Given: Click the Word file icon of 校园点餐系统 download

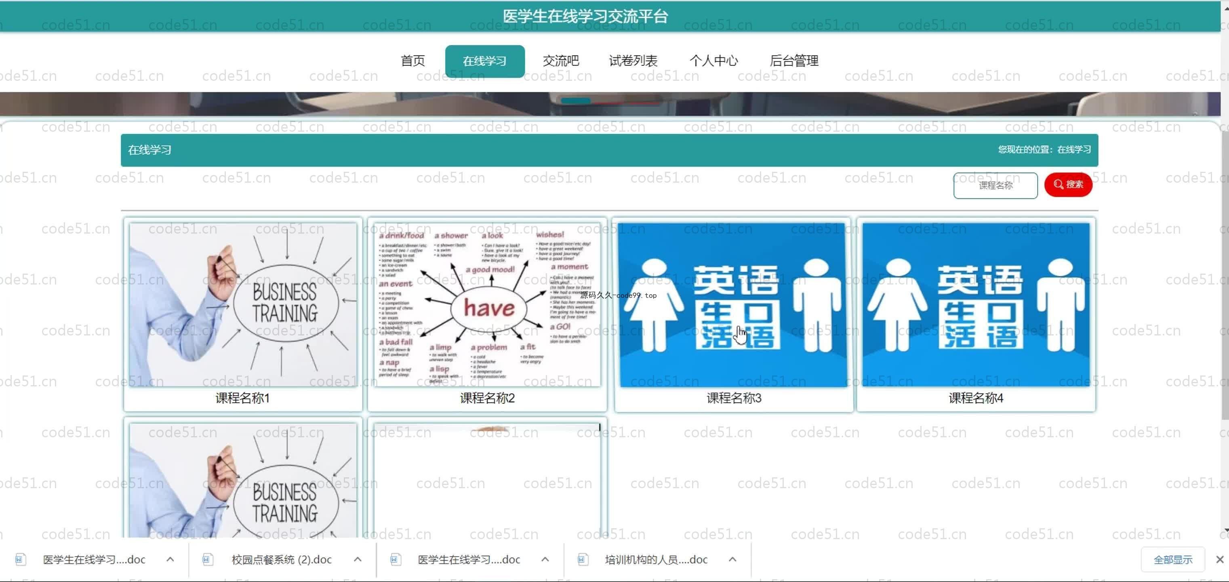Looking at the screenshot, I should pos(208,559).
